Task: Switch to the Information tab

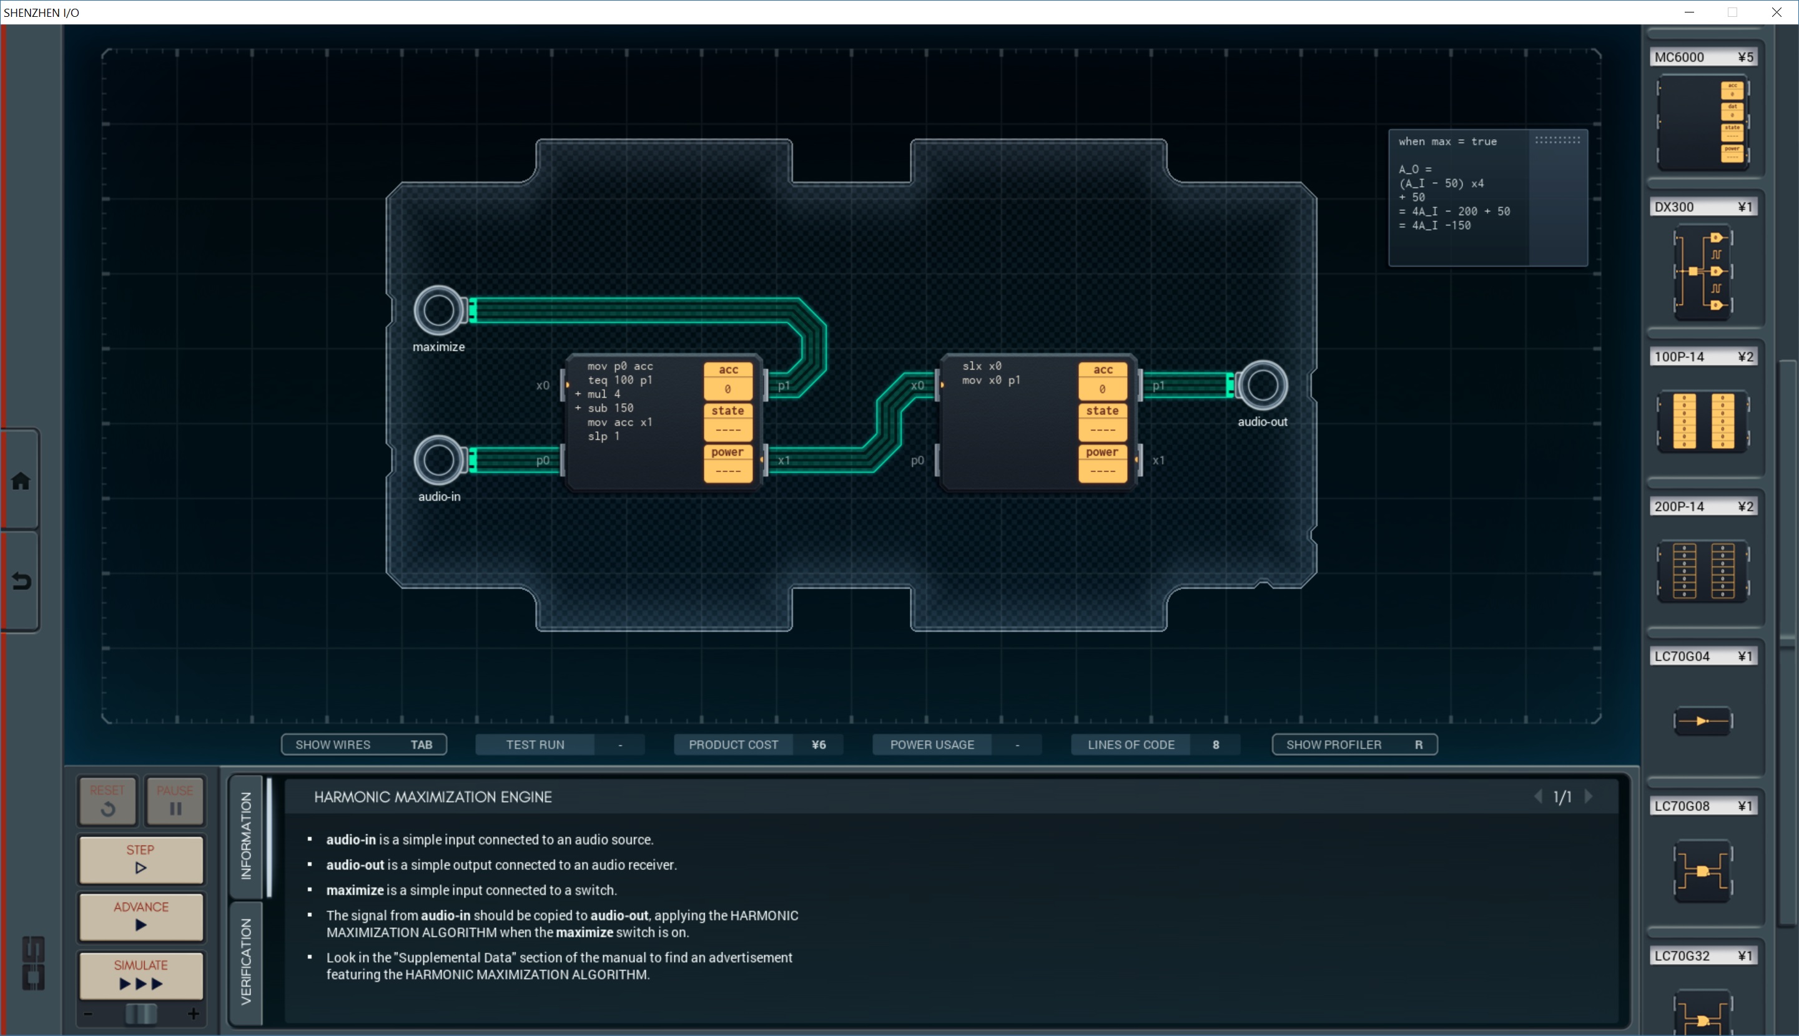Action: 246,835
